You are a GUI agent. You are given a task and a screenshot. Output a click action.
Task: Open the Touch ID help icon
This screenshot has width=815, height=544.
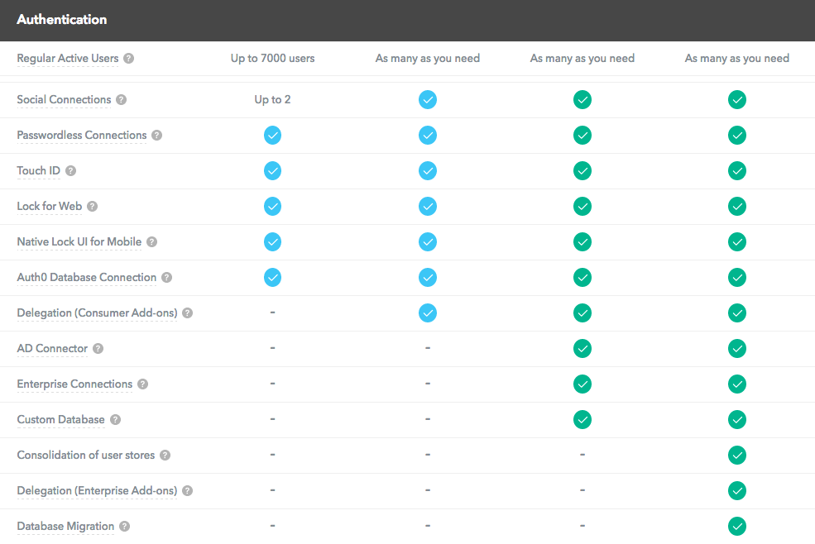tap(70, 171)
